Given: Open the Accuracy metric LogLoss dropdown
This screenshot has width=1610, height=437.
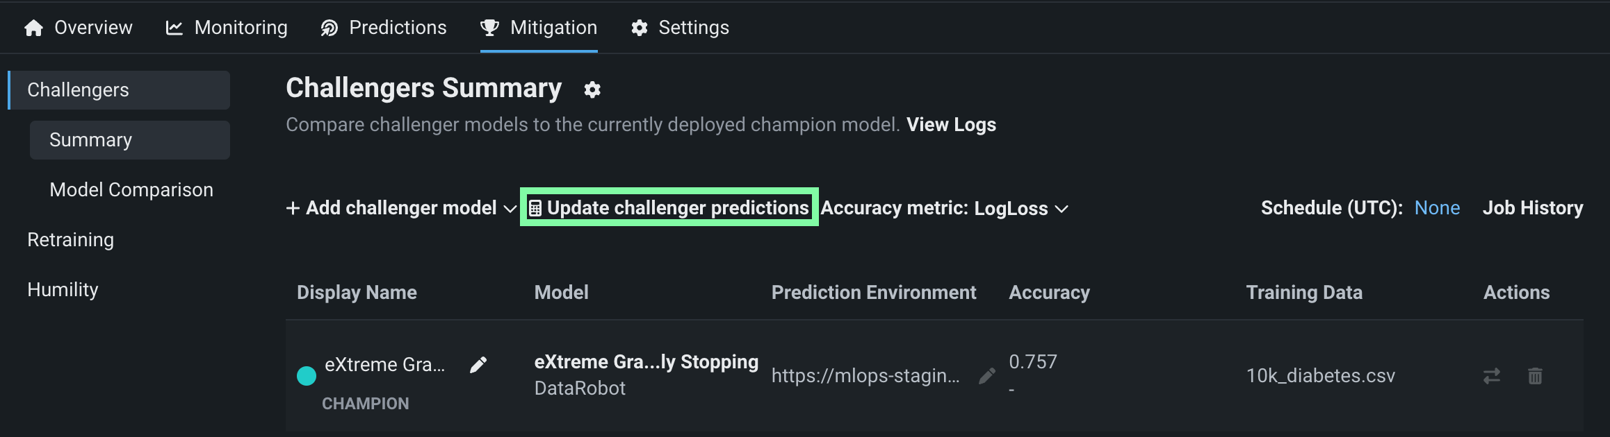Looking at the screenshot, I should [x=944, y=208].
